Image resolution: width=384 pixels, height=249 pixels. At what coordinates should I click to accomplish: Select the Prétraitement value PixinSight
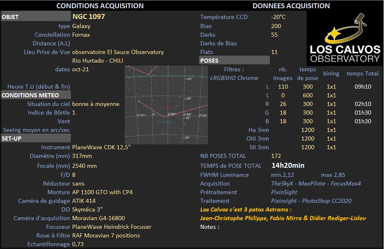tap(284, 192)
